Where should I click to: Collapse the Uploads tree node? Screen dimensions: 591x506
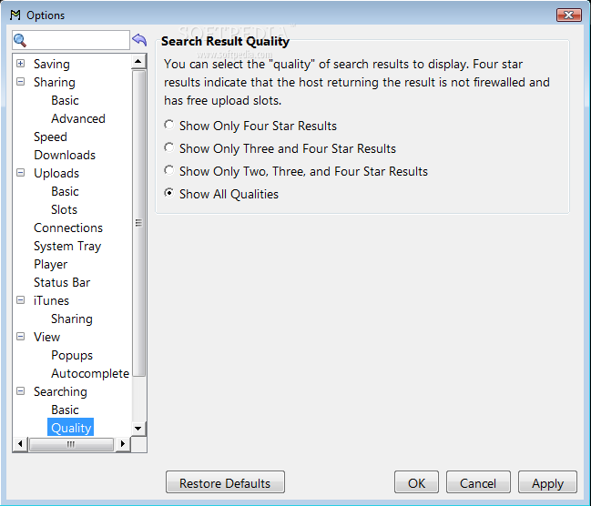click(x=21, y=173)
